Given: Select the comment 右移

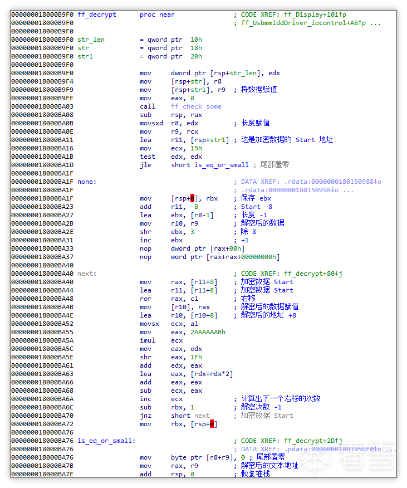Looking at the screenshot, I should pyautogui.click(x=248, y=299).
